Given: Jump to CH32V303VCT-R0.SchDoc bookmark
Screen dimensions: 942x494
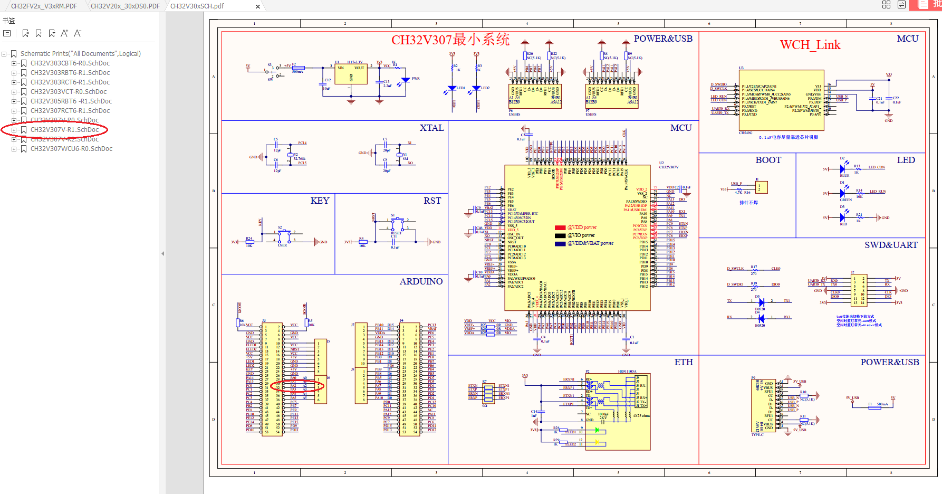Looking at the screenshot, I should [x=69, y=92].
